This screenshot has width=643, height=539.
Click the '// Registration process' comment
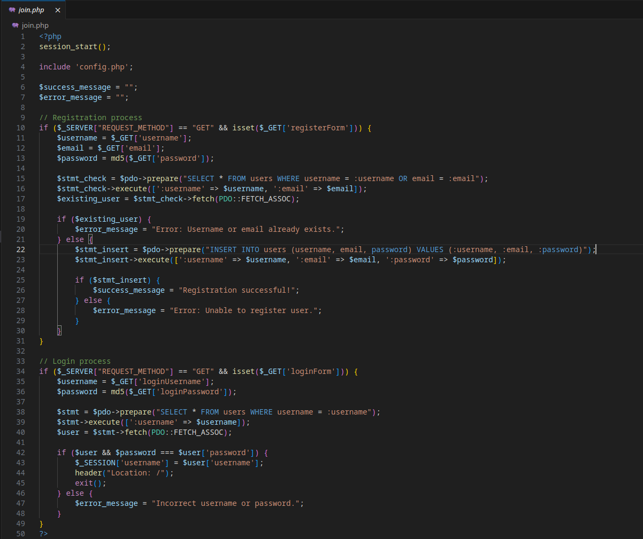point(91,118)
